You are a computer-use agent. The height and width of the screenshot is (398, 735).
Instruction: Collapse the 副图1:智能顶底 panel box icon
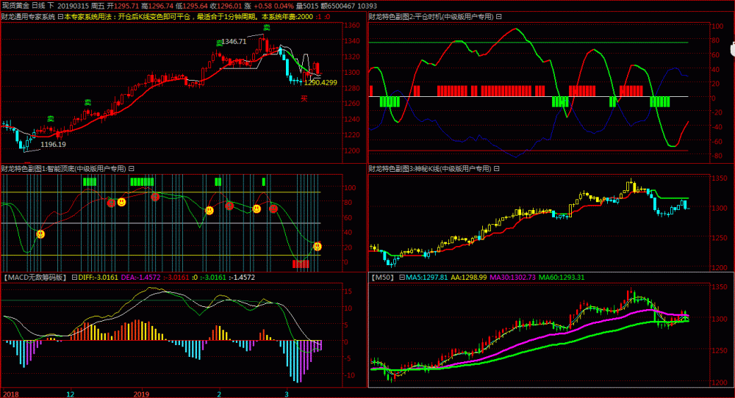click(132, 169)
